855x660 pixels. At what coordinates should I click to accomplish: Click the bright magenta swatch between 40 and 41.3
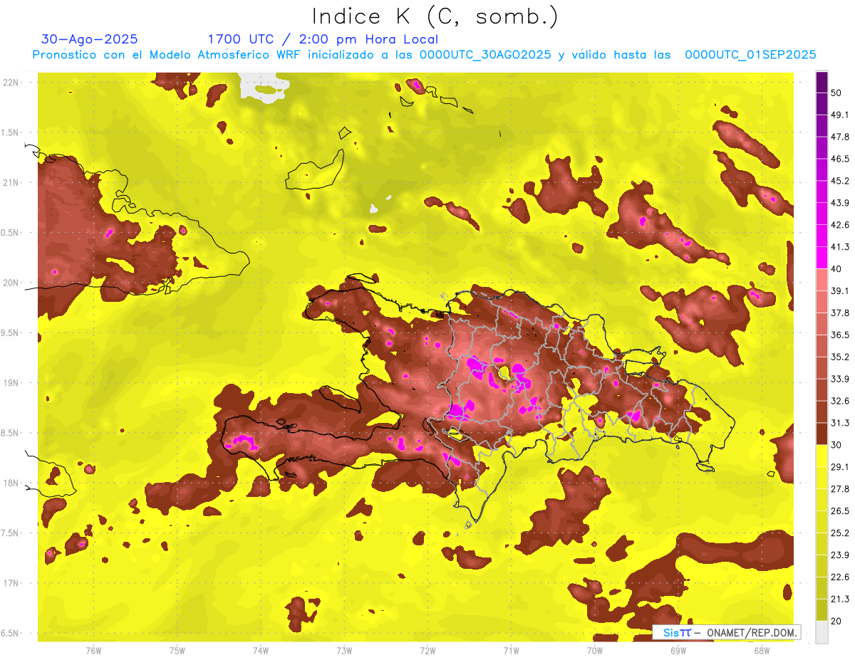(x=822, y=257)
